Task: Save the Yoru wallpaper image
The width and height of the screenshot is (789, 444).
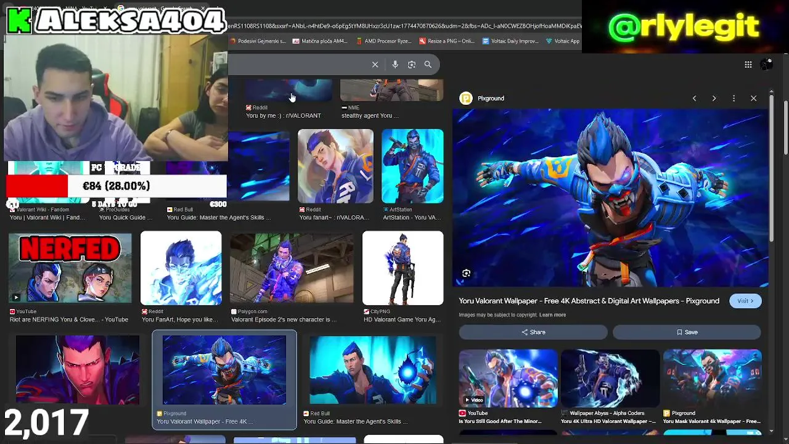Action: 687,332
